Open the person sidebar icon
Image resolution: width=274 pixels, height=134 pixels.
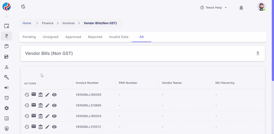pyautogui.click(x=7, y=67)
